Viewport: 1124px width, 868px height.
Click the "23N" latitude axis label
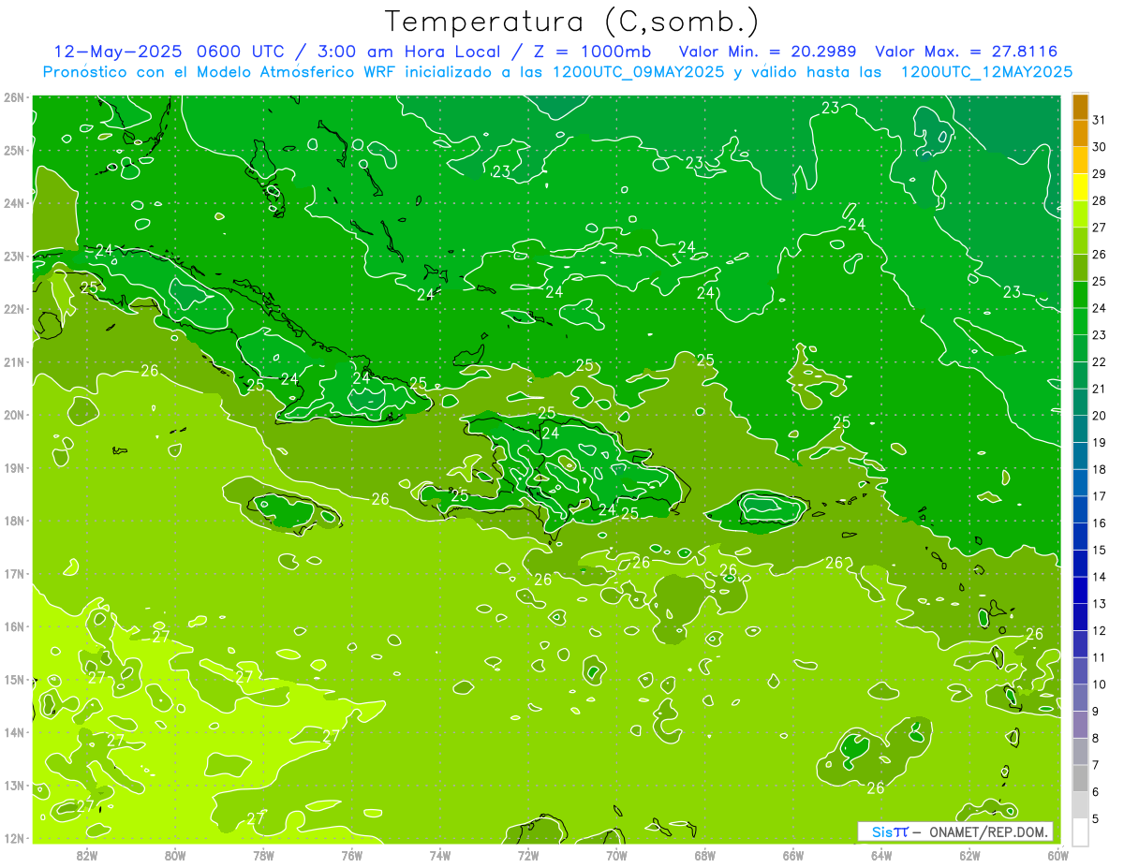tap(13, 256)
